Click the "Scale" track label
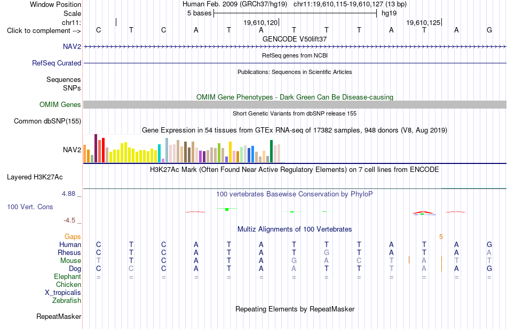The image size is (507, 329). coord(72,13)
